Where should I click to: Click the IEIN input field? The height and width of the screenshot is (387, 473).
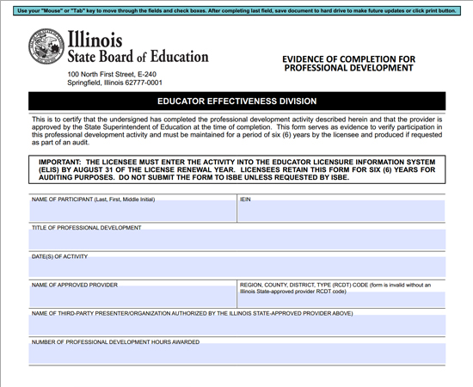click(341, 211)
